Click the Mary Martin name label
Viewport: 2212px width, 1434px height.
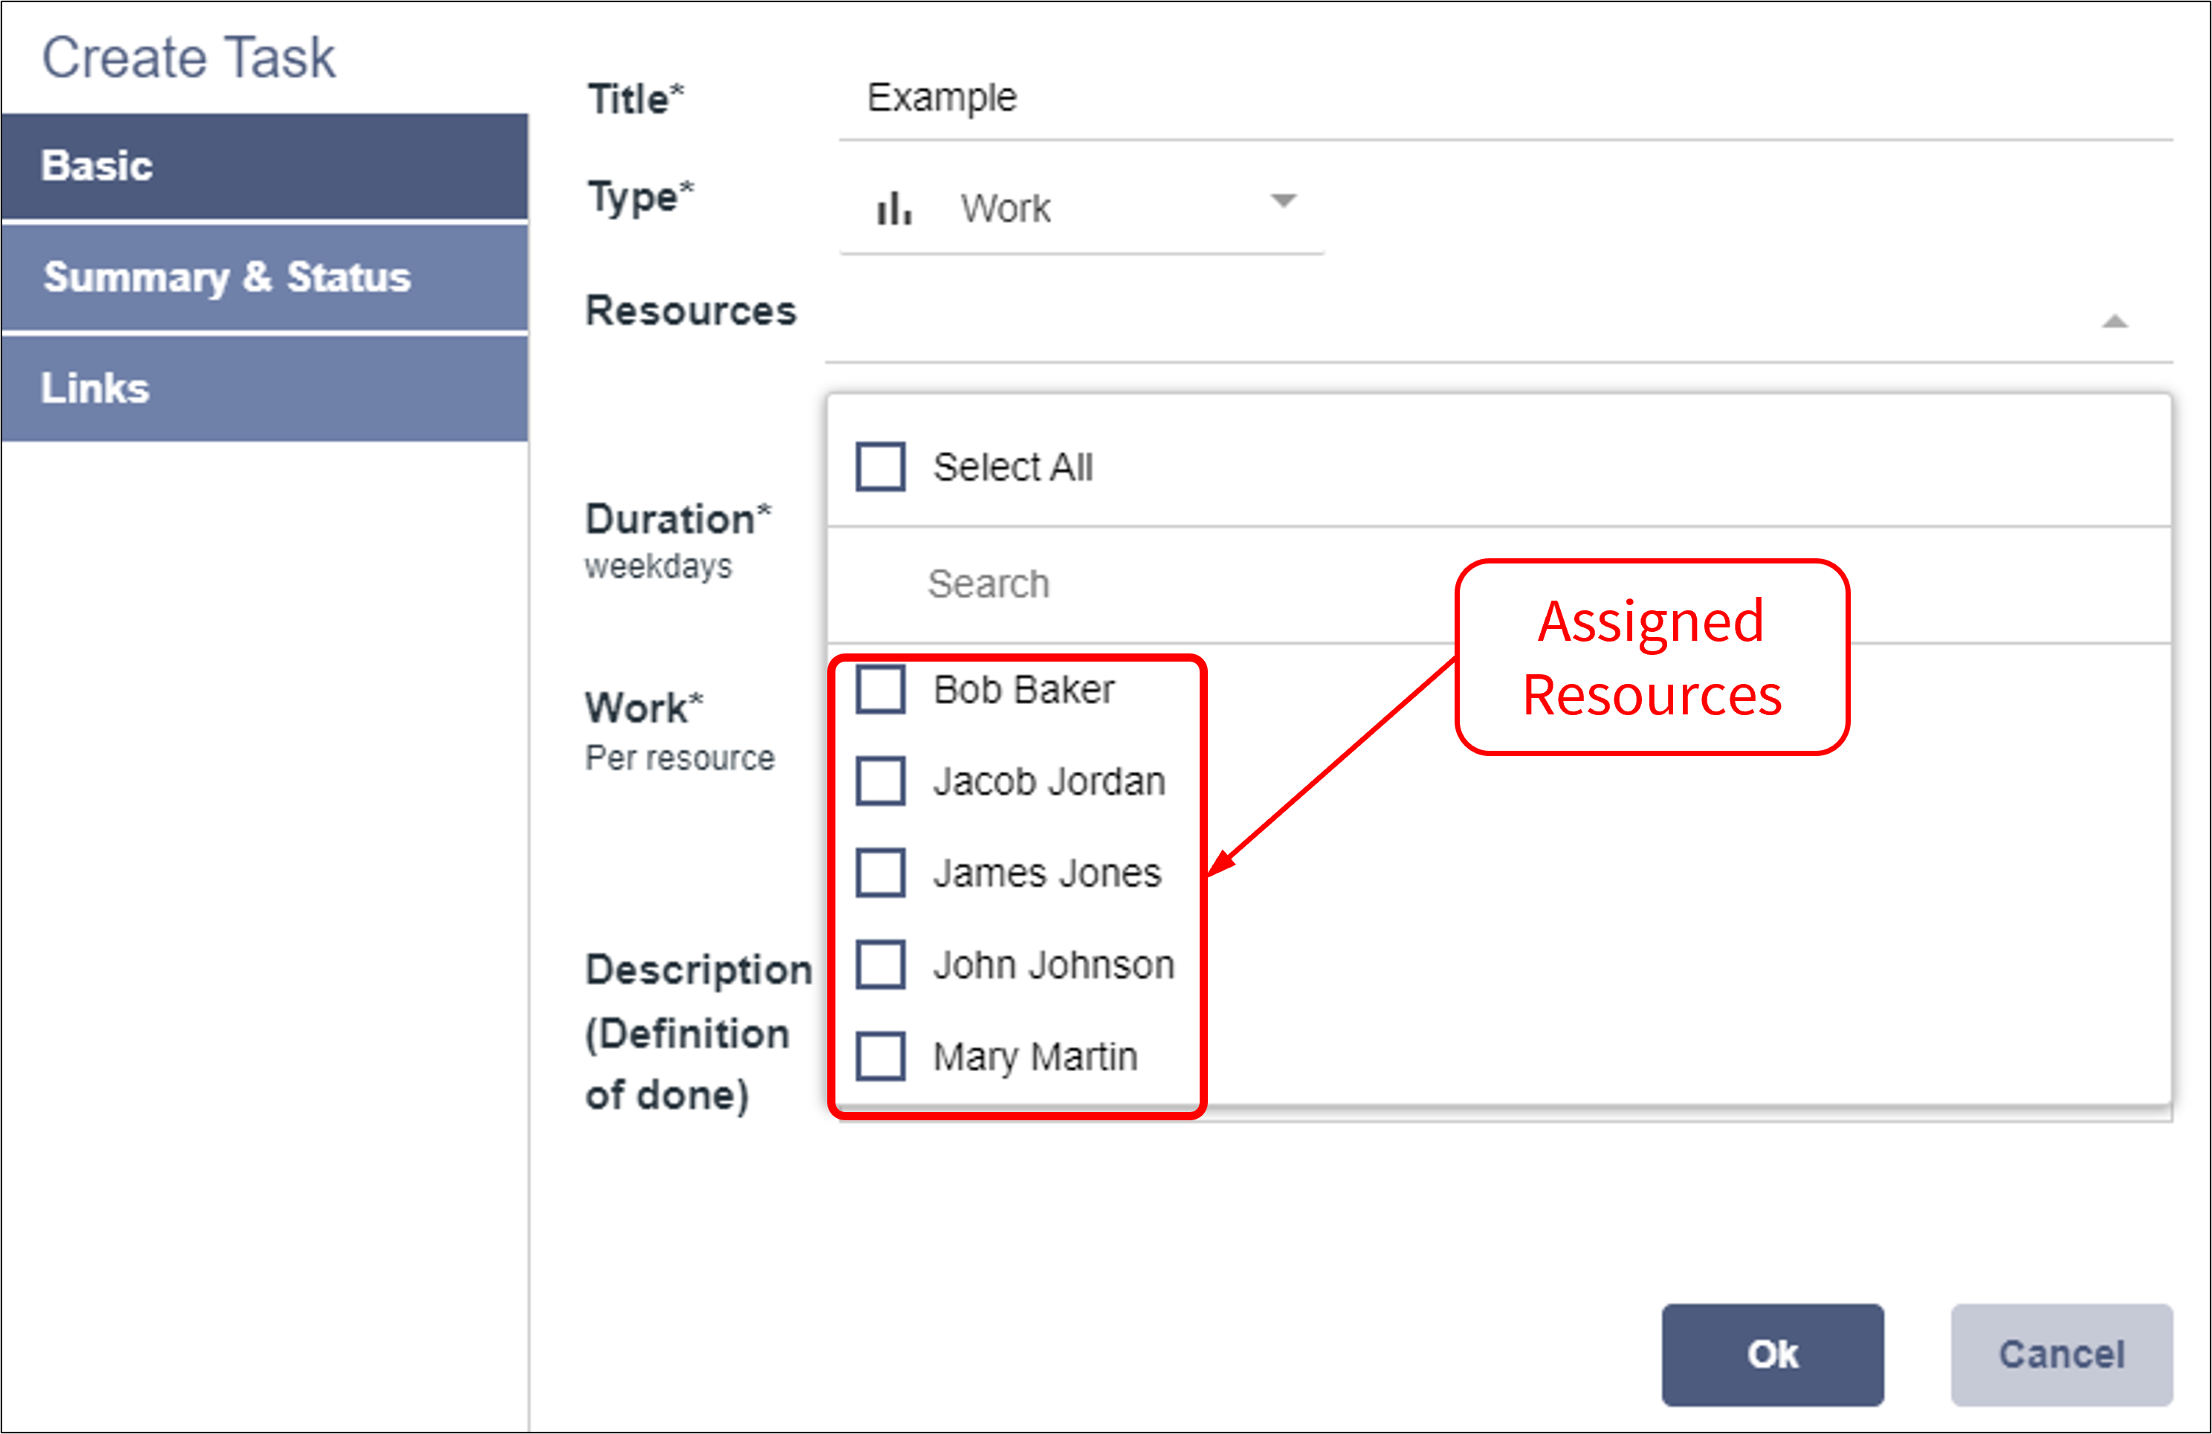1035,1056
